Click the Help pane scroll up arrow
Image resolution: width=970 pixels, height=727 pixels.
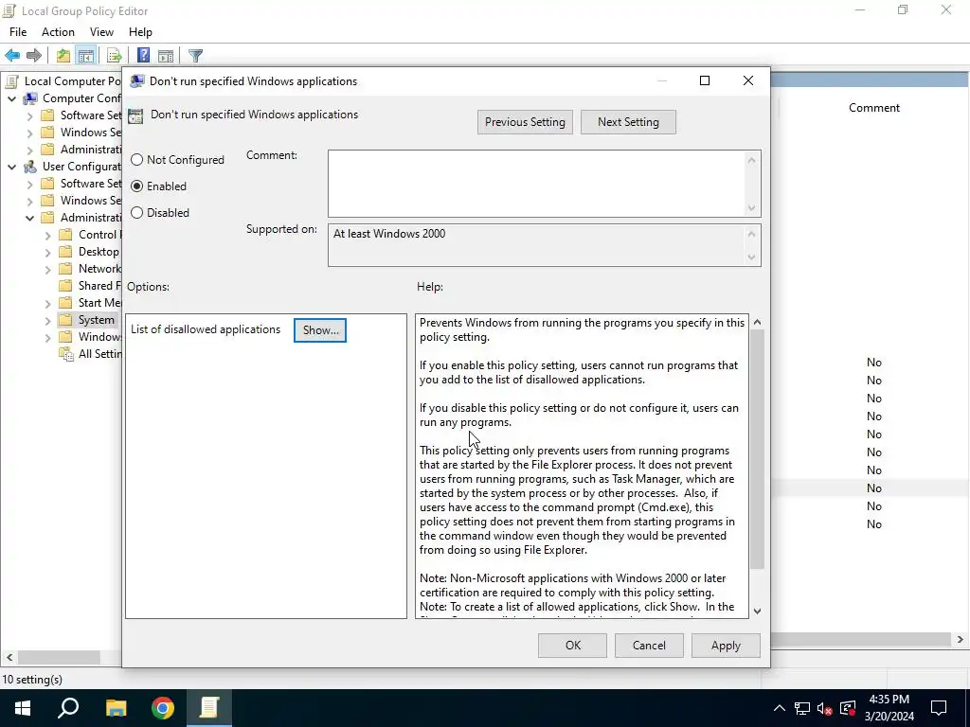(757, 322)
